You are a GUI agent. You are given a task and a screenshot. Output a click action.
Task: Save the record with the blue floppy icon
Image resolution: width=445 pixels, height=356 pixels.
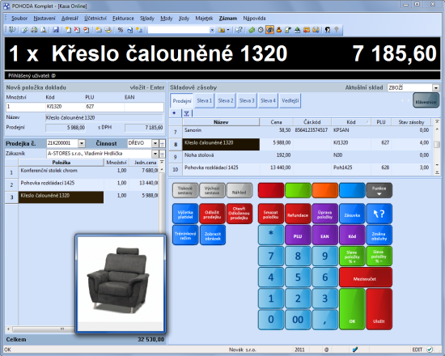click(x=56, y=29)
